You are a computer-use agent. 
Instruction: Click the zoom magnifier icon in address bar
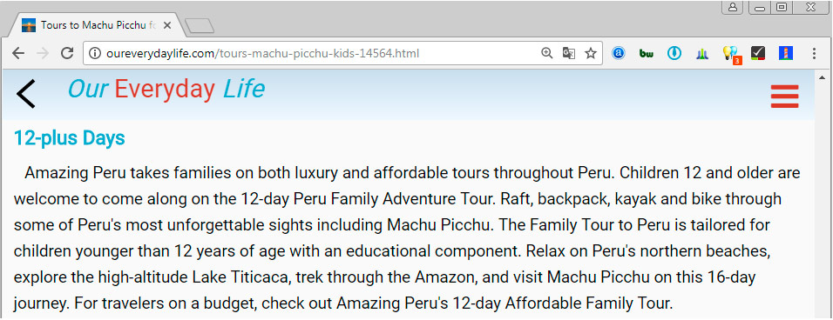546,53
